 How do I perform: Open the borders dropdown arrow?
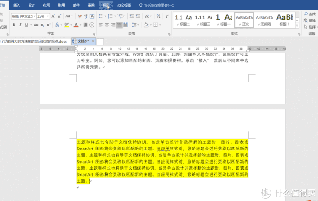(x=160, y=25)
